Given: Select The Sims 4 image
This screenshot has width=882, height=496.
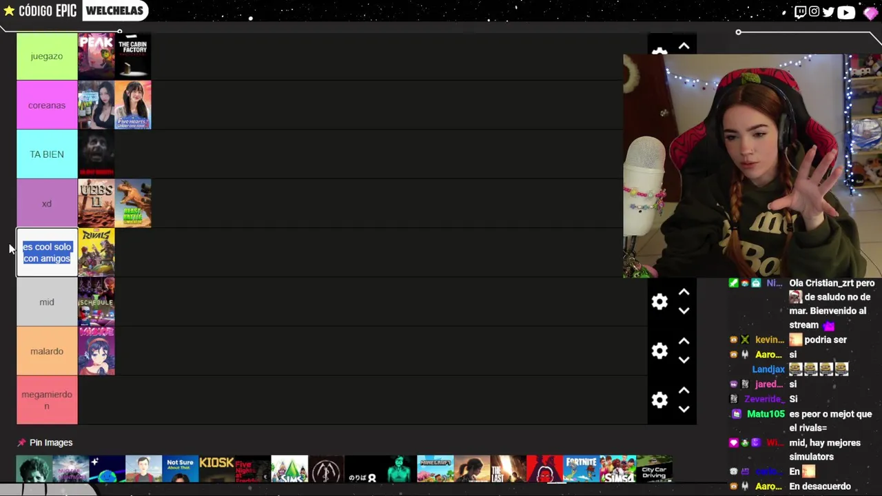Looking at the screenshot, I should coord(618,468).
